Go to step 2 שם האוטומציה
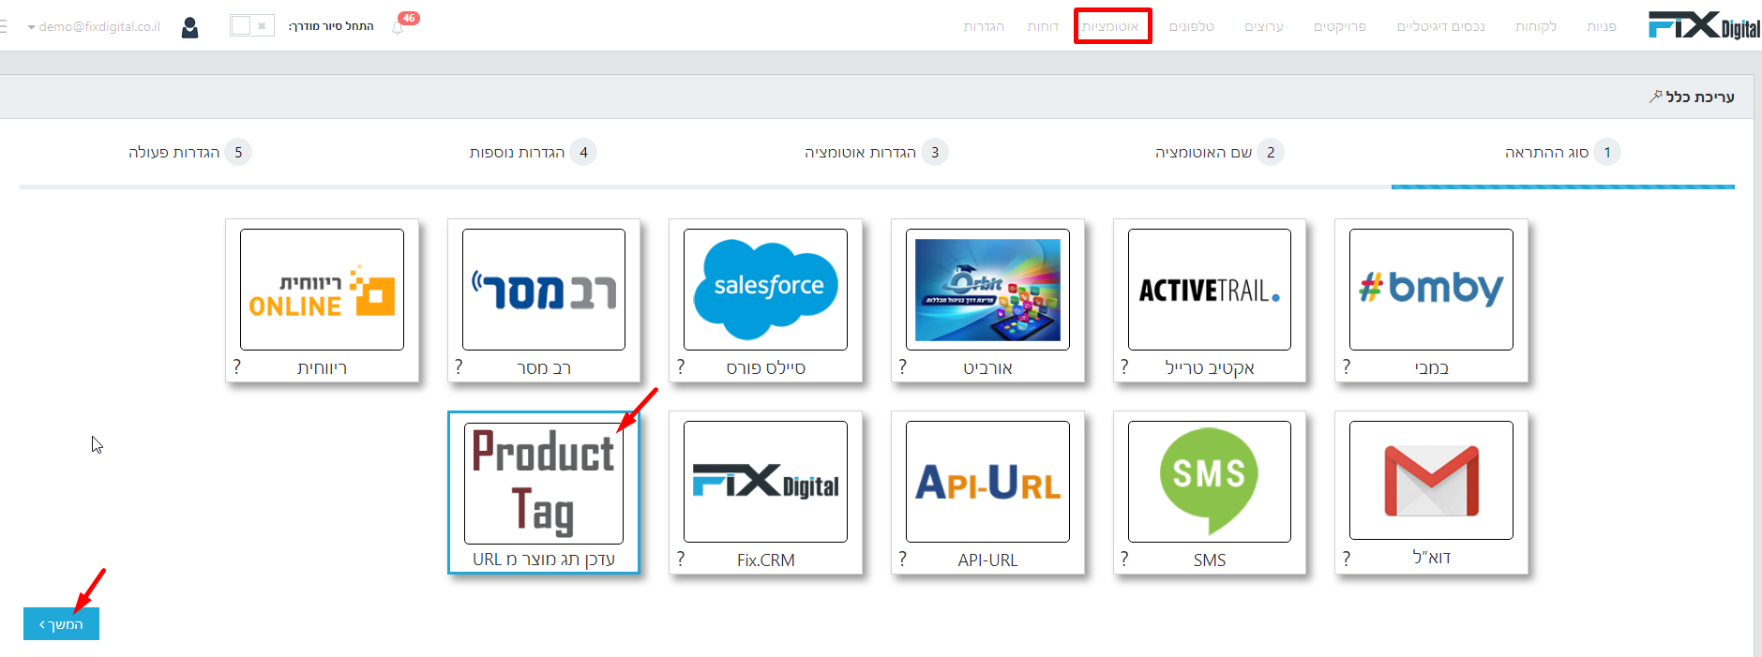1762x657 pixels. coord(1219,152)
